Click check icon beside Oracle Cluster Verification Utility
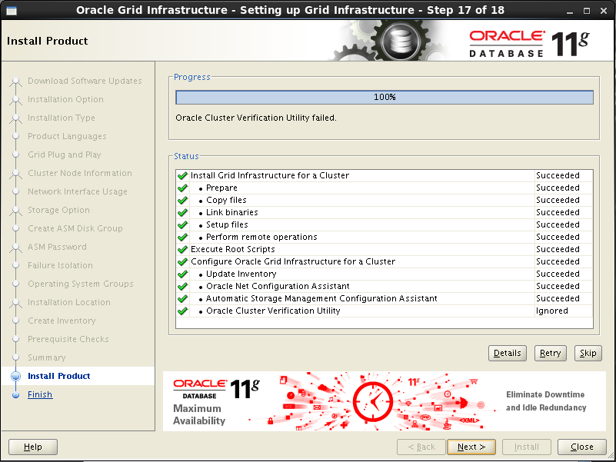This screenshot has width=616, height=462. (182, 311)
